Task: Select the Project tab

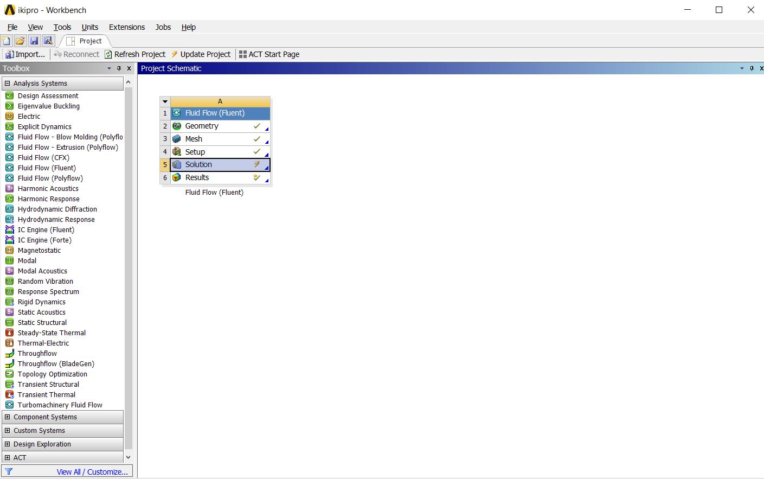Action: pos(85,41)
